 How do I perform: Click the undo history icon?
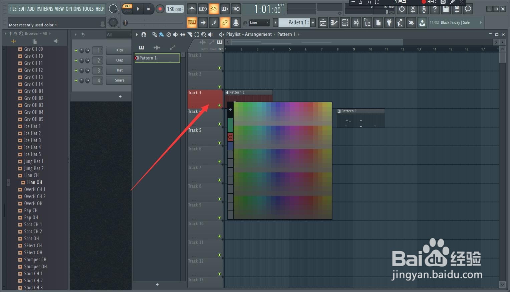click(x=402, y=9)
